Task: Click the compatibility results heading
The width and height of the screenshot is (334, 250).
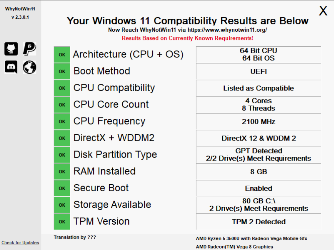Action: tap(188, 21)
